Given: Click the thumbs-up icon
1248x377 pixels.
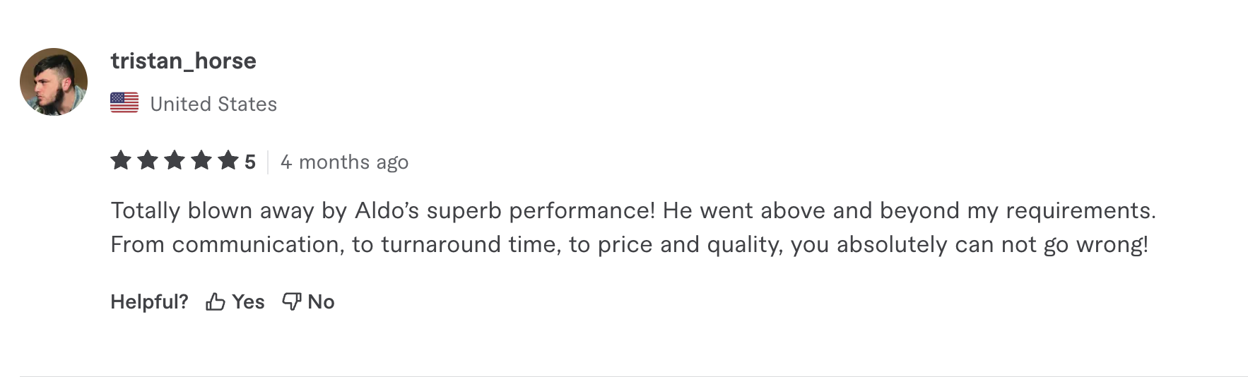Looking at the screenshot, I should (x=216, y=302).
